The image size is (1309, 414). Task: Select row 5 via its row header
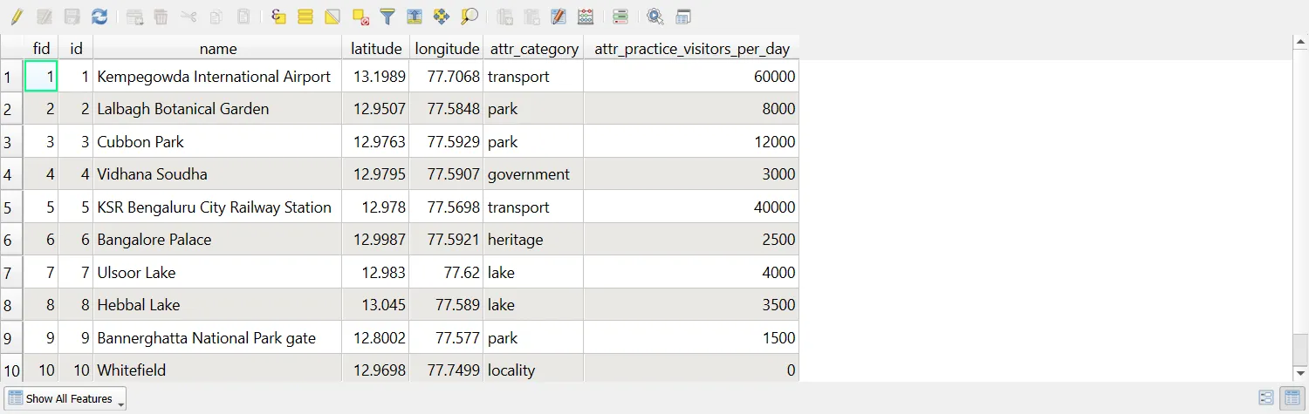[11, 207]
